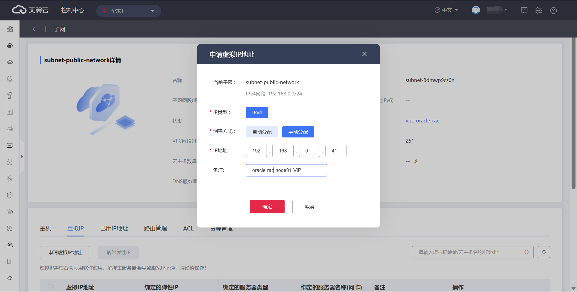The height and width of the screenshot is (292, 577).
Task: Open the 华东1 region dropdown
Action: (x=129, y=11)
